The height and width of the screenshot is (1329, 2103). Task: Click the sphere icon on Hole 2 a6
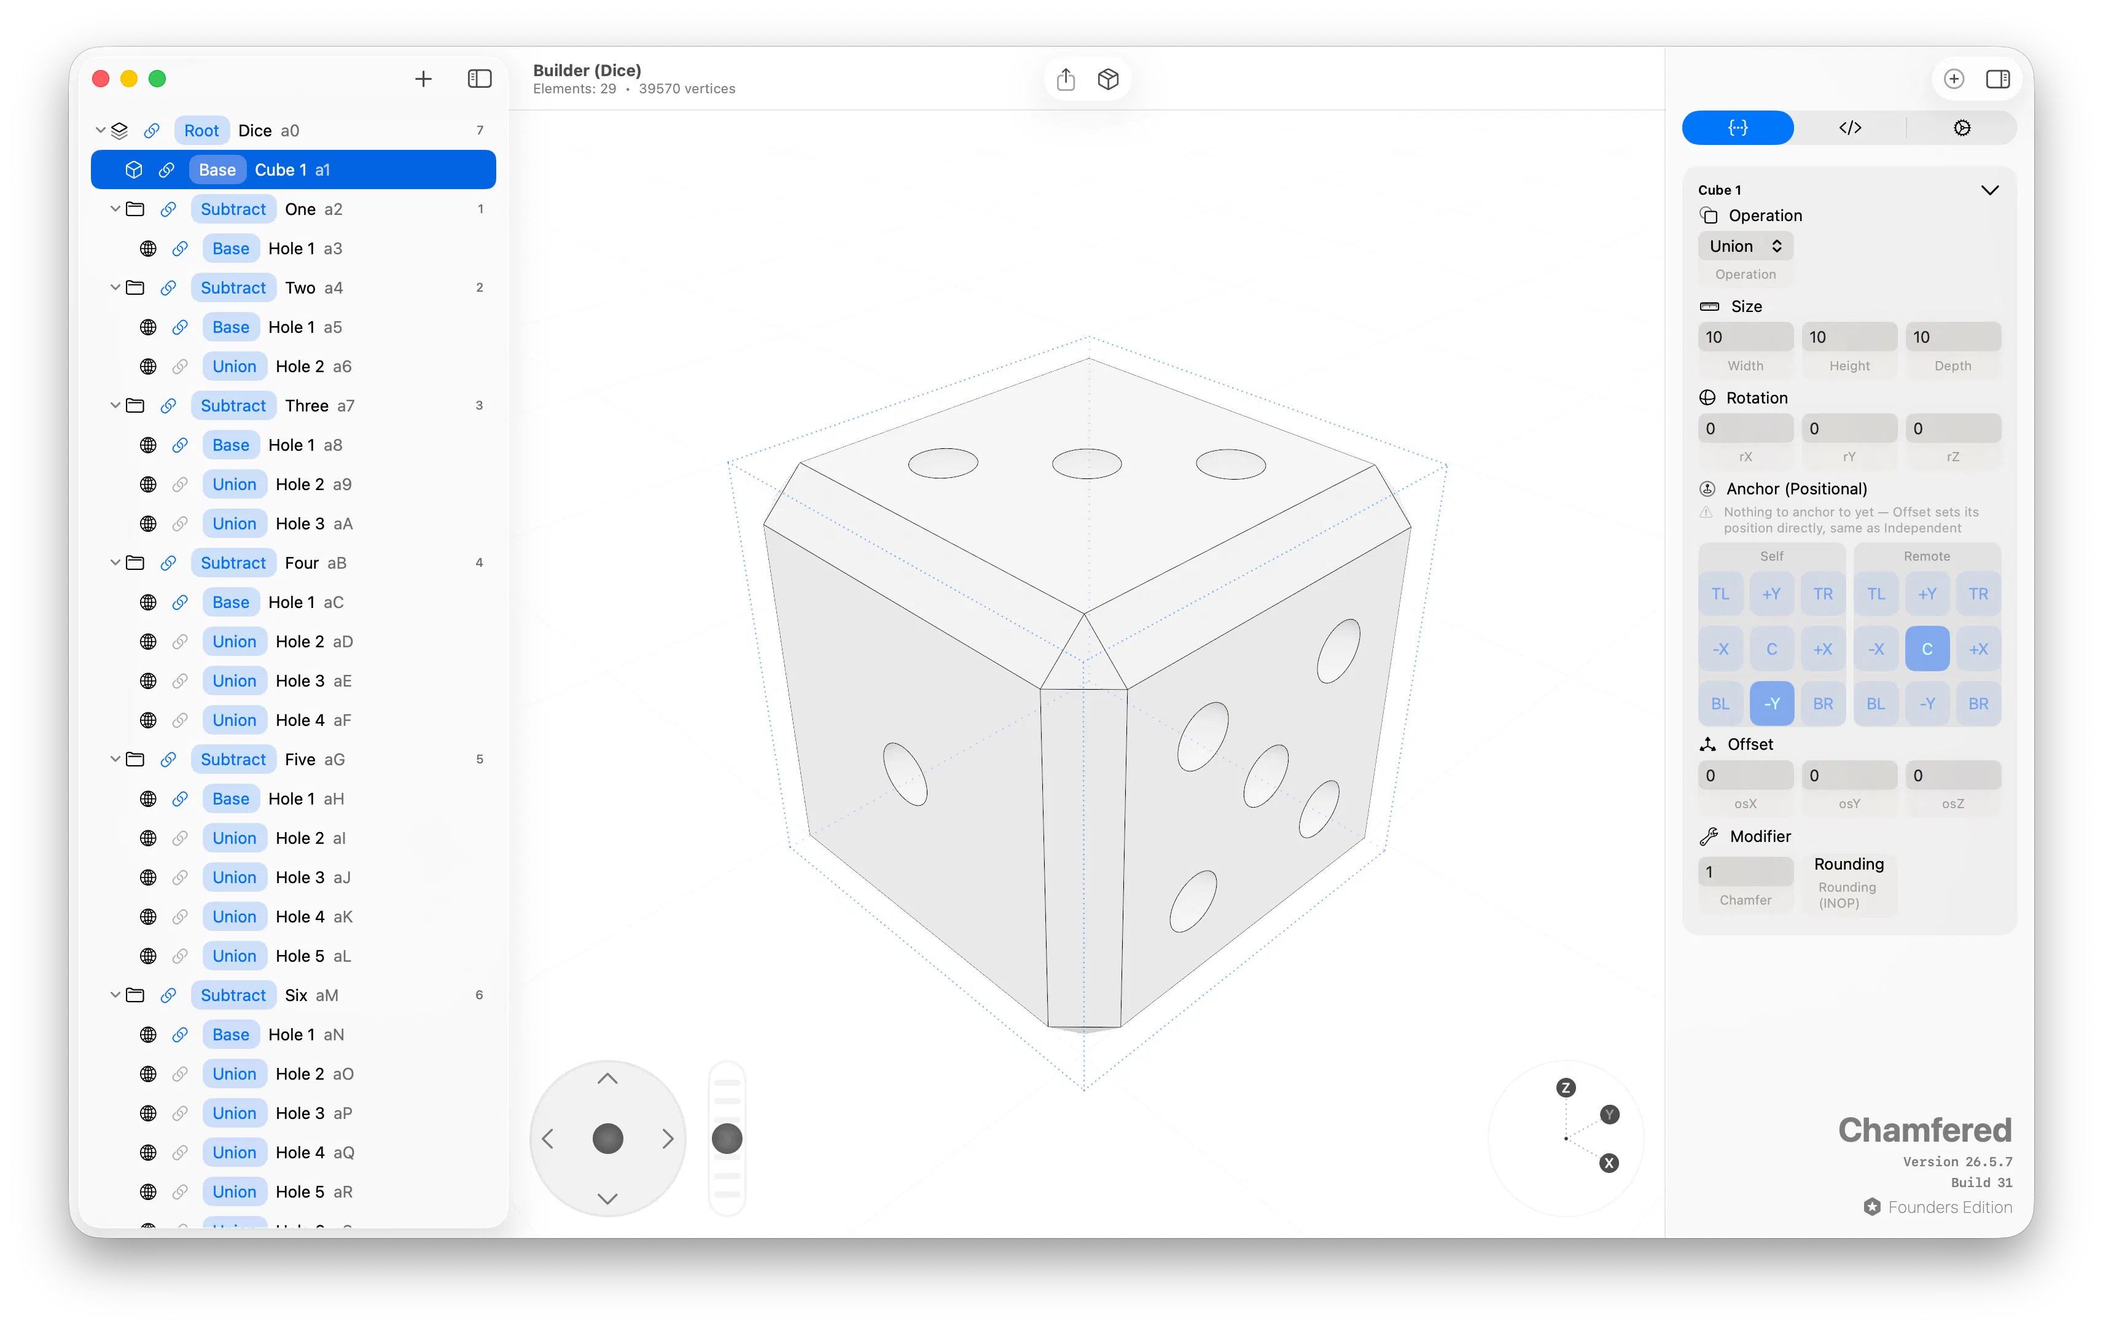(x=149, y=366)
